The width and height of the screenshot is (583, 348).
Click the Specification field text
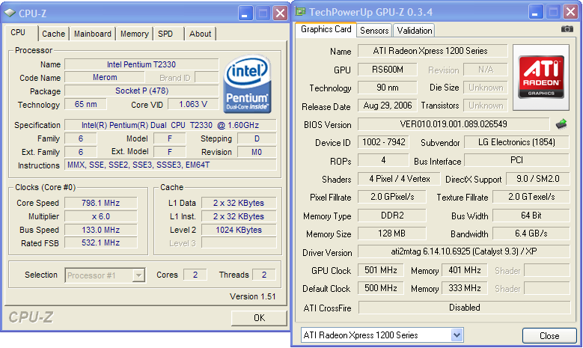click(171, 125)
